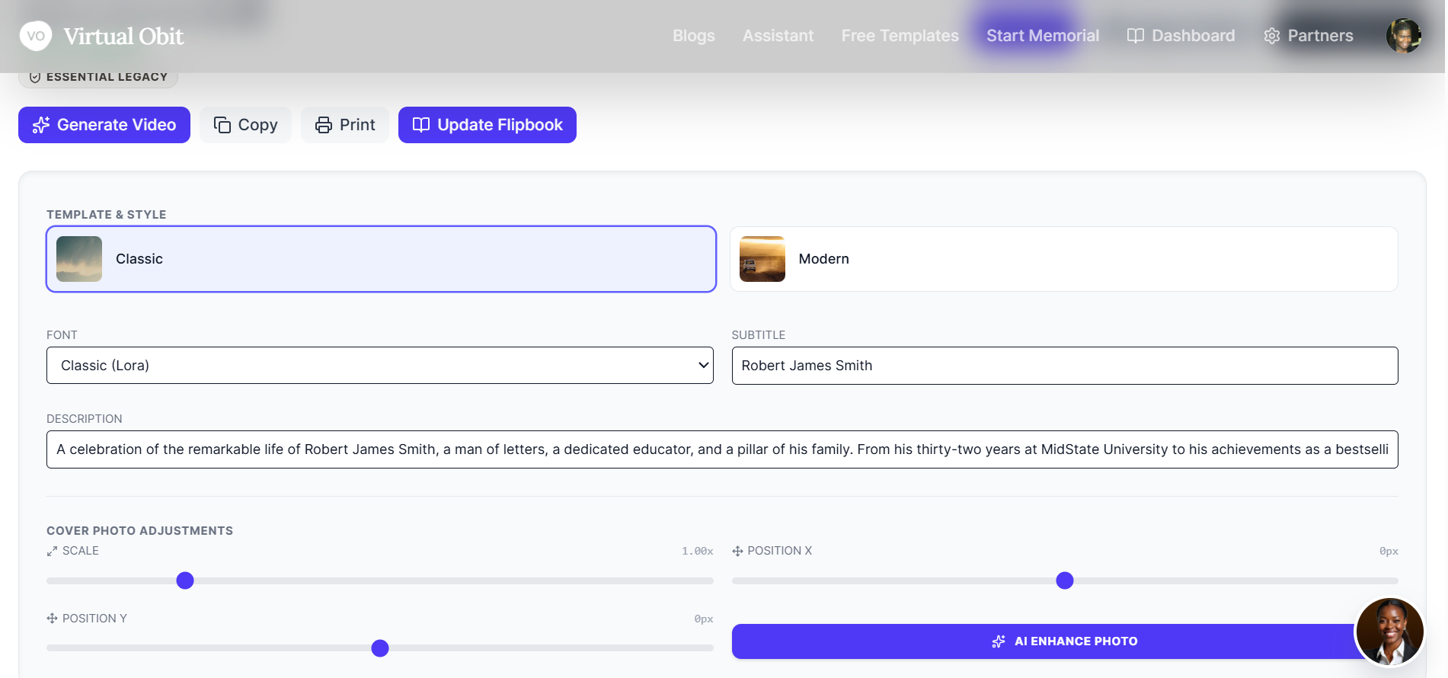Click the Position Y move icon
This screenshot has width=1448, height=678.
click(x=52, y=619)
